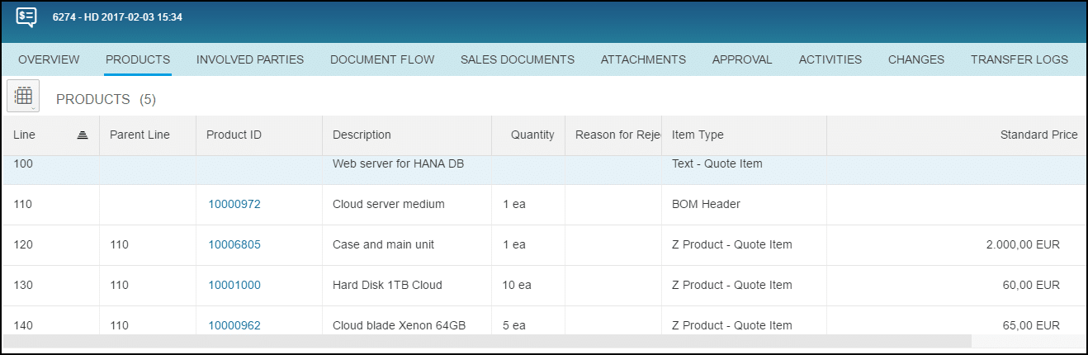This screenshot has width=1088, height=355.
Task: Click the Product ID column header
Action: click(234, 135)
